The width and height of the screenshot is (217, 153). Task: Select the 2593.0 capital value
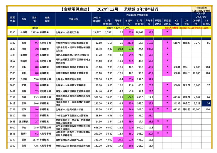click(35, 32)
